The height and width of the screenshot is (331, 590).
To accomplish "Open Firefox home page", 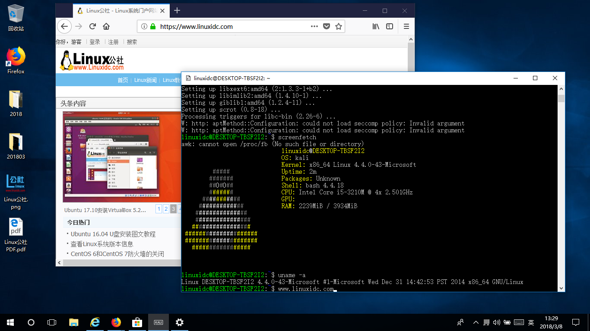I will click(x=106, y=26).
